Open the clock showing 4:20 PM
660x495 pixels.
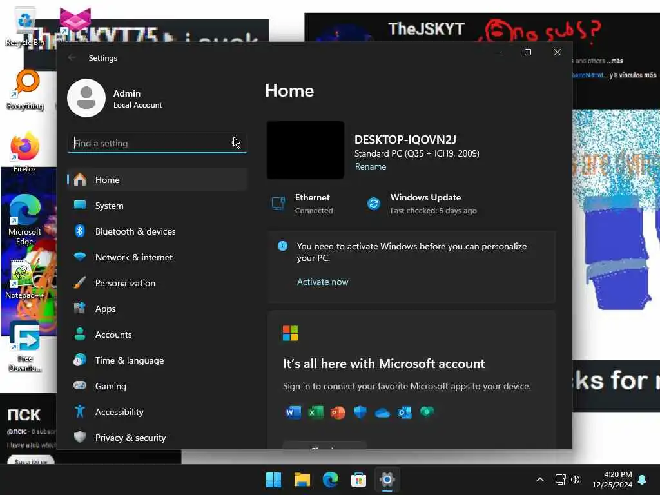612,480
